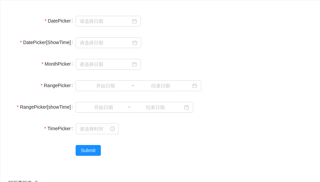Select the RangePicker 开始日期 start field

tap(106, 86)
